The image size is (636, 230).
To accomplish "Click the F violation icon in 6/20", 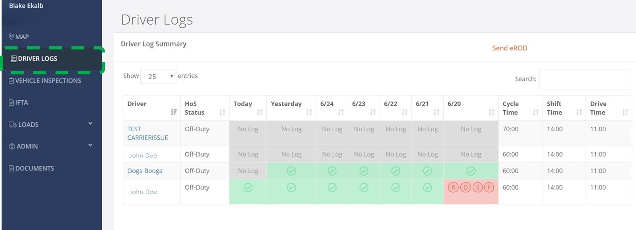I will (489, 188).
